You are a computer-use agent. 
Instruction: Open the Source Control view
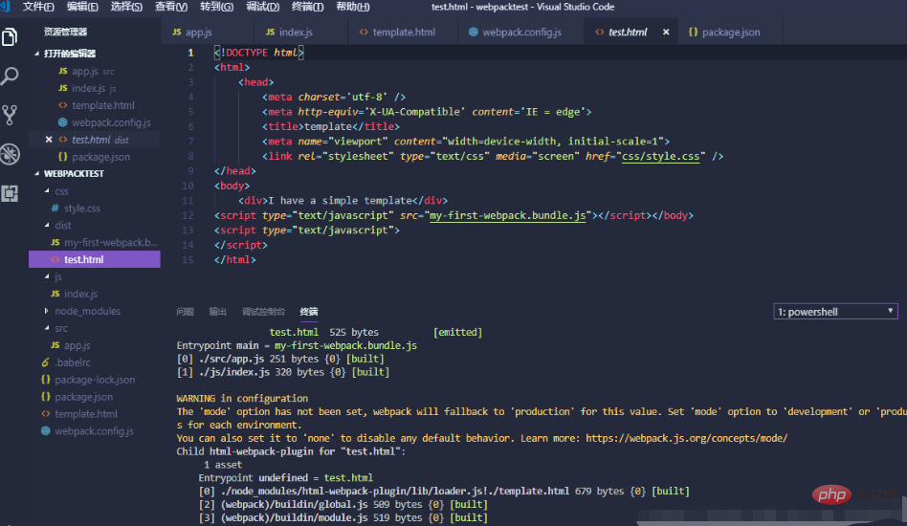pyautogui.click(x=11, y=115)
